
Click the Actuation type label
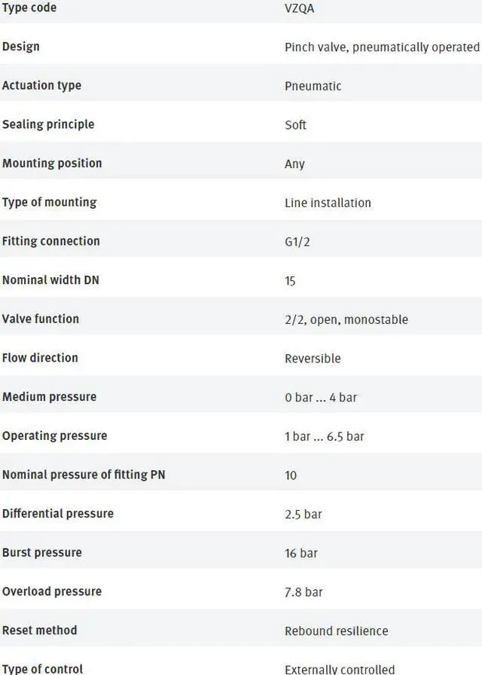click(x=41, y=86)
